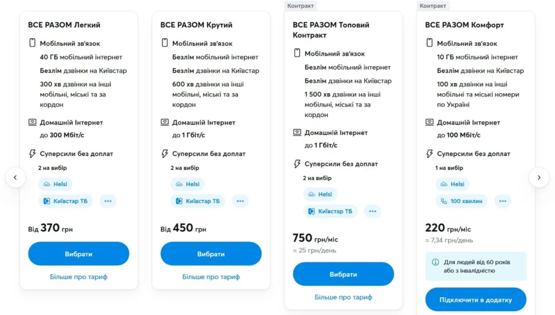This screenshot has width=555, height=315.
Task: Select the Helsi supersila icon under ВСЕ РАЗОМ Крутий
Action: [179, 184]
